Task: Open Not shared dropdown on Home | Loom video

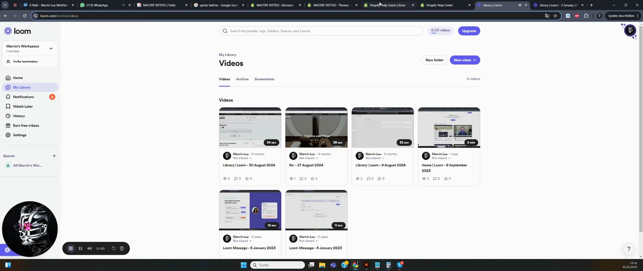Action: 441,158
